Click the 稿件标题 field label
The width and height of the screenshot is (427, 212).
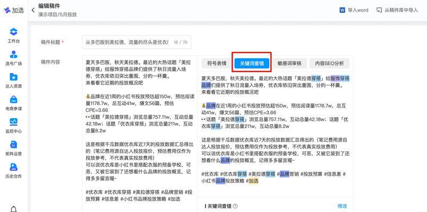point(50,42)
